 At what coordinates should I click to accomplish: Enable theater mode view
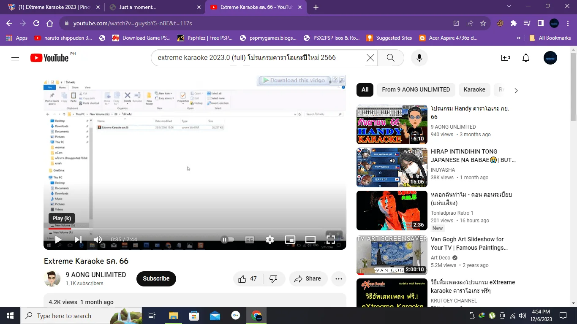click(310, 240)
